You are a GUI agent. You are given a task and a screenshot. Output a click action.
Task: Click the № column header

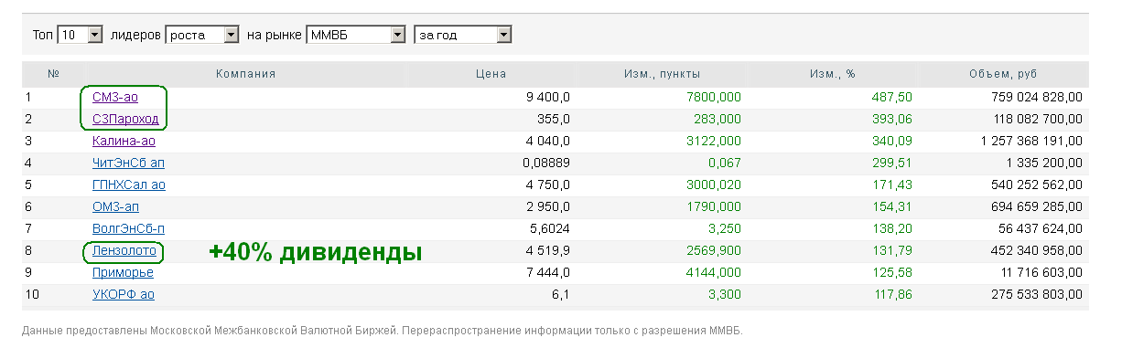coord(53,74)
